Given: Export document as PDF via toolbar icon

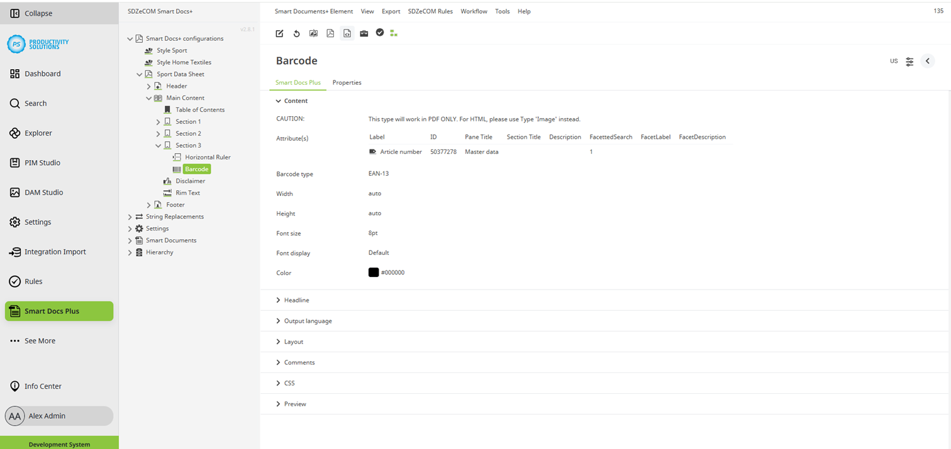Looking at the screenshot, I should pyautogui.click(x=330, y=33).
